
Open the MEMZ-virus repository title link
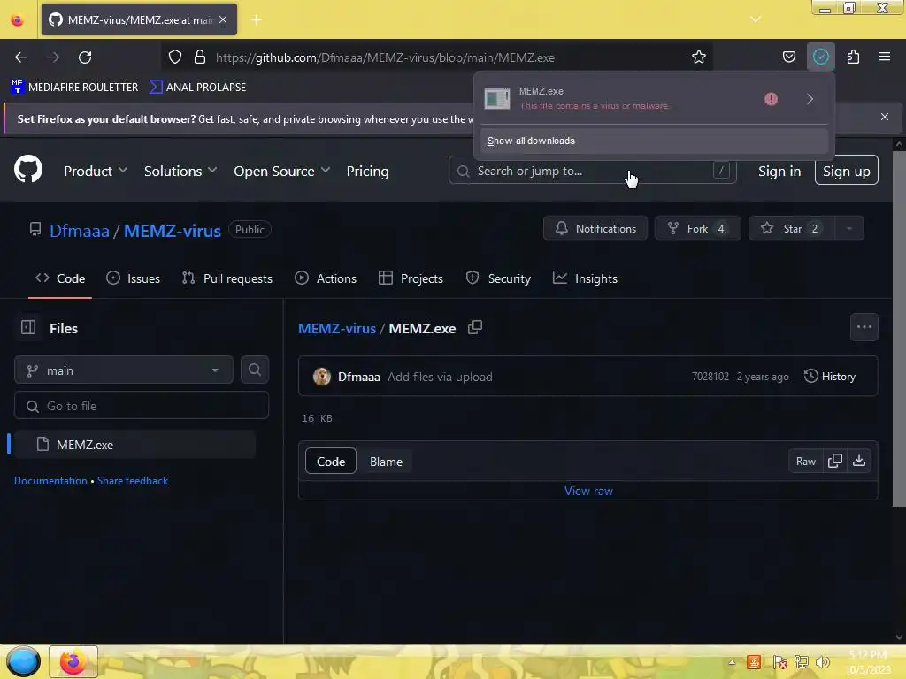(173, 231)
